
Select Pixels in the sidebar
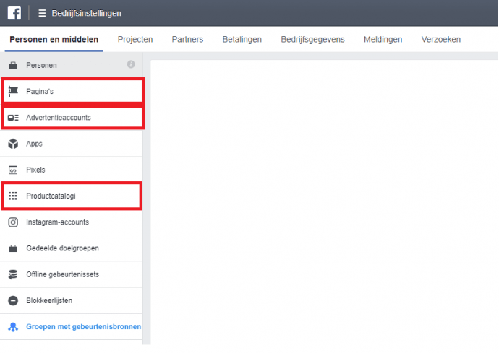tap(72, 170)
